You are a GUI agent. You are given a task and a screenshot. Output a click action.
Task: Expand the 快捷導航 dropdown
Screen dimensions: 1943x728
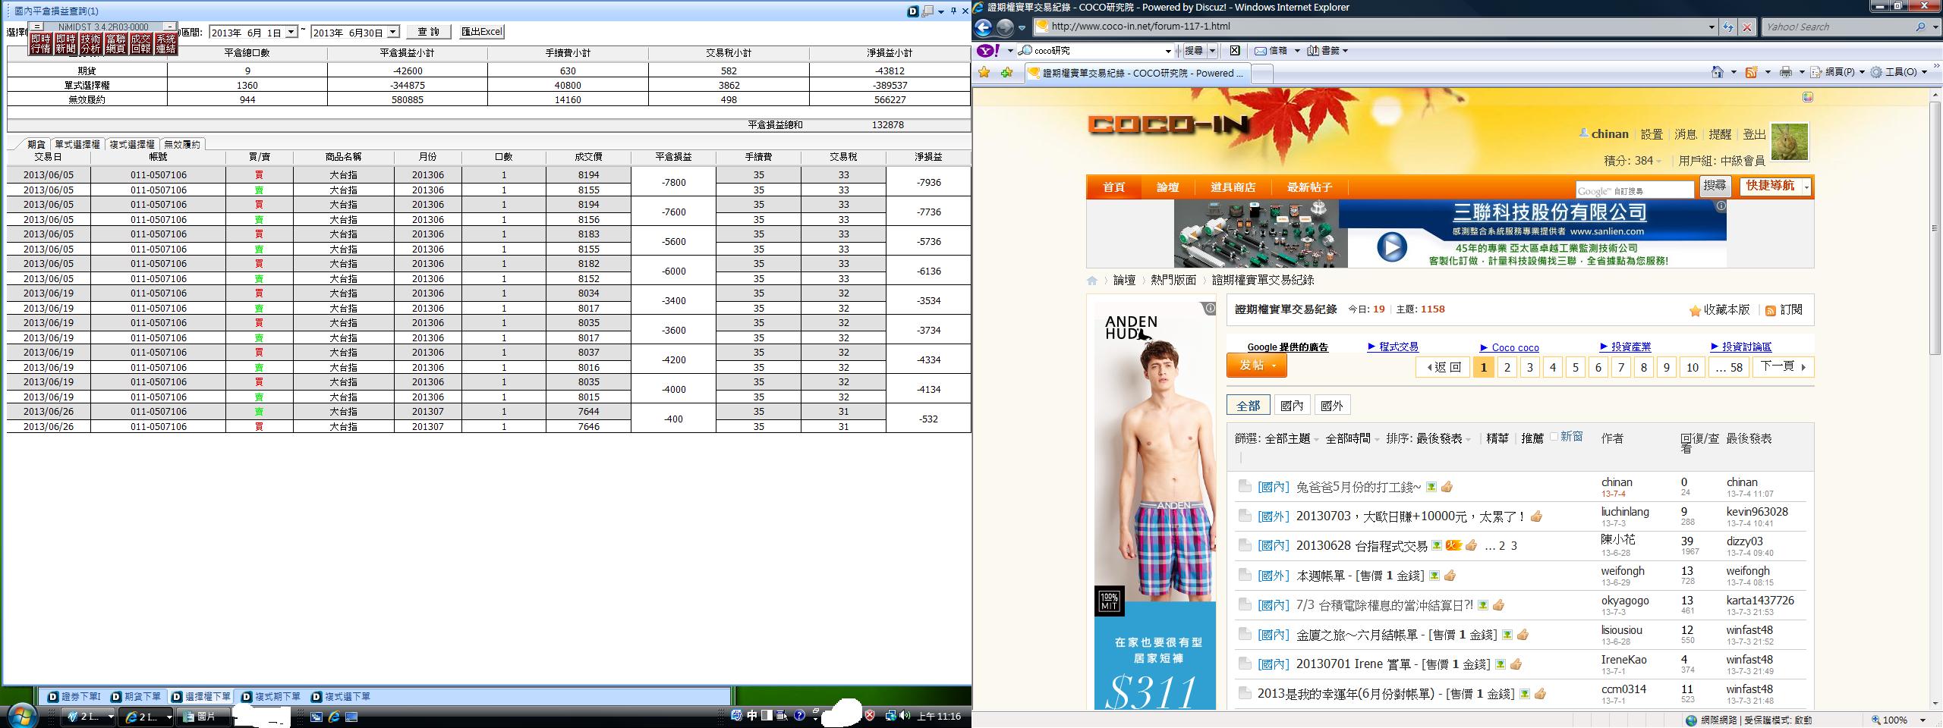pos(1807,187)
